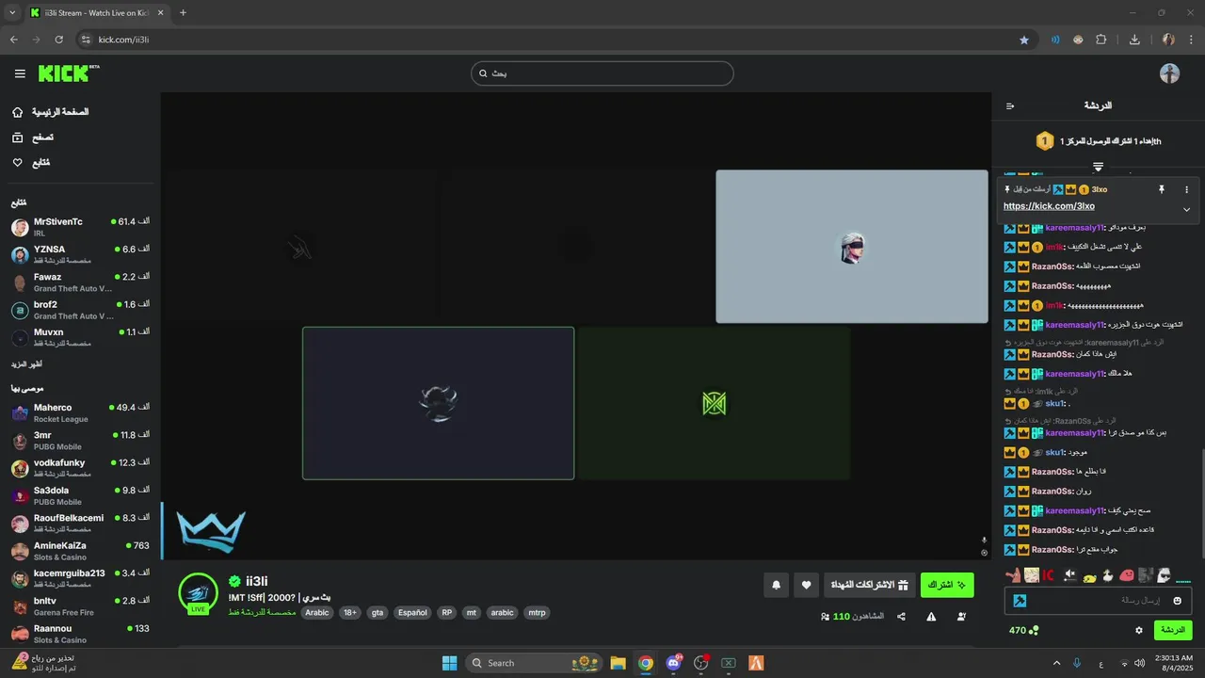Bookmark this page with star icon
The image size is (1205, 678).
pos(1024,40)
